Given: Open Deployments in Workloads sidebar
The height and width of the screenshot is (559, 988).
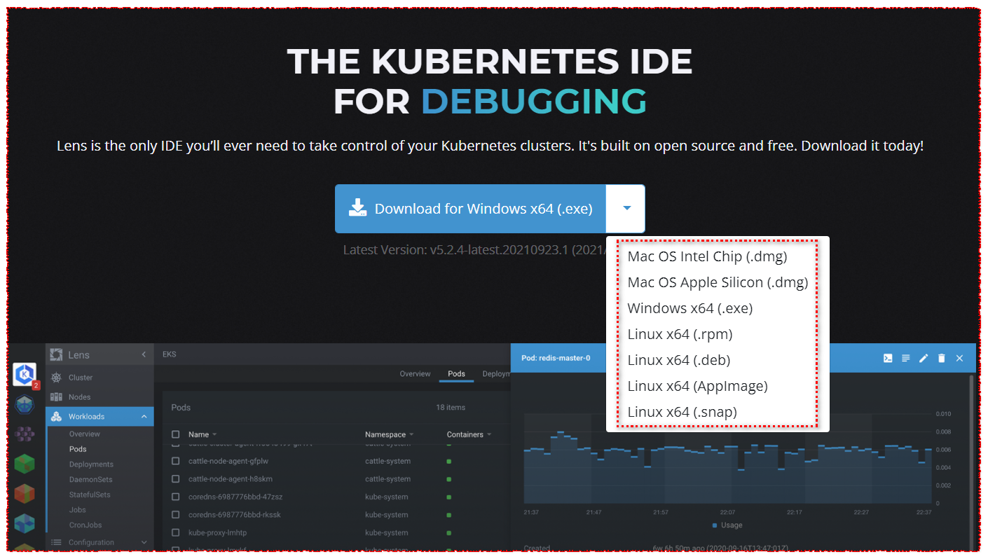Looking at the screenshot, I should click(91, 464).
